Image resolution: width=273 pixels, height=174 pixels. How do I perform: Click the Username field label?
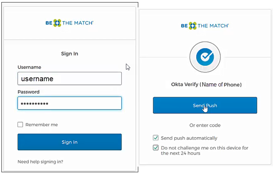[29, 67]
